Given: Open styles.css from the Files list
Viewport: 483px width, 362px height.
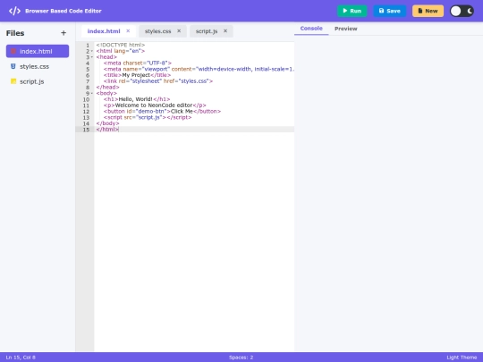Looking at the screenshot, I should 38,66.
